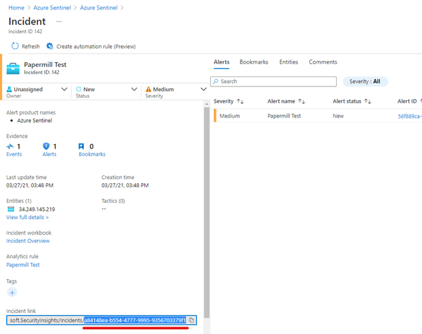Screen dimensions: 422x334
Task: Expand the incident Severity dropdown chevron
Action: [204, 89]
